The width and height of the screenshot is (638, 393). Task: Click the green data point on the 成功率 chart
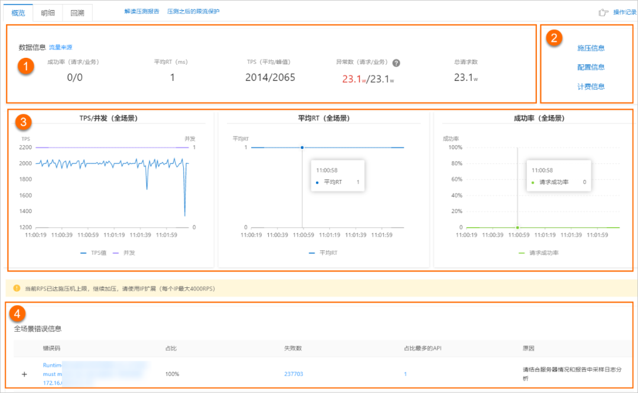517,228
